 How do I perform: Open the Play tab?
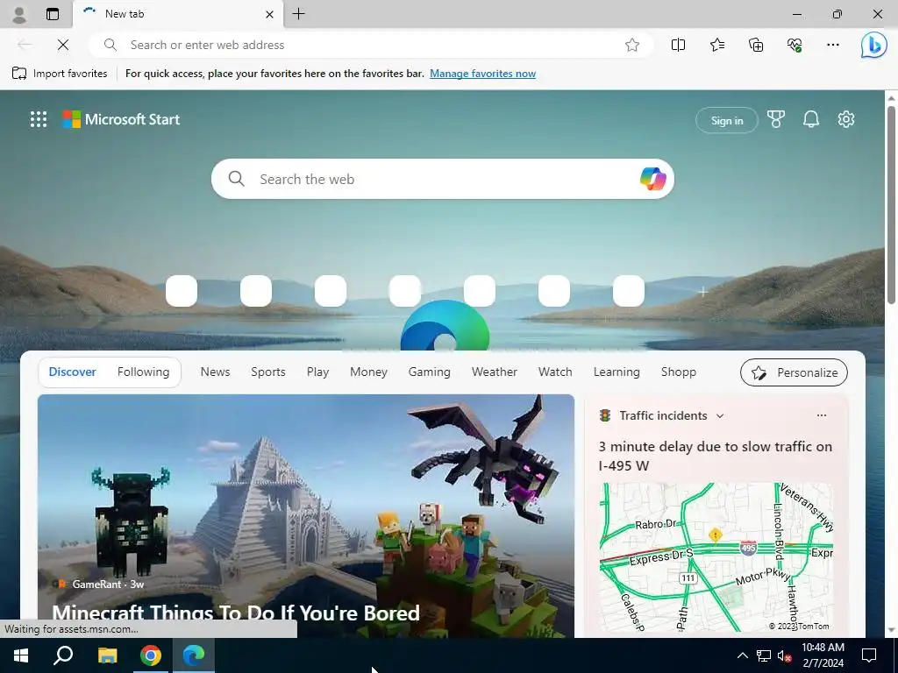click(x=317, y=372)
